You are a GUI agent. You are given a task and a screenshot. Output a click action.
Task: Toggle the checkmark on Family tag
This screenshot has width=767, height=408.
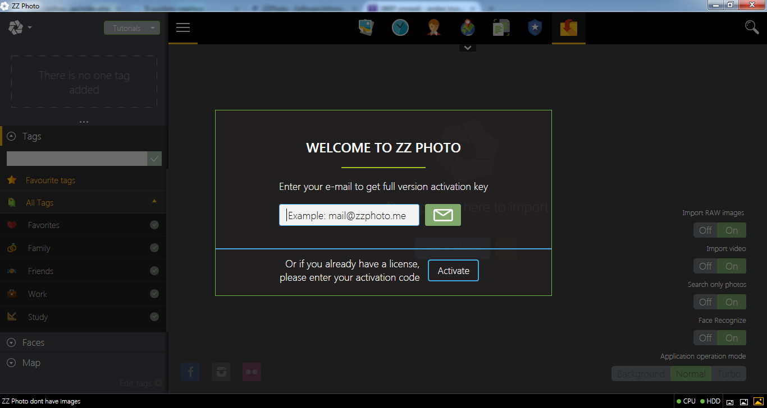click(x=154, y=248)
